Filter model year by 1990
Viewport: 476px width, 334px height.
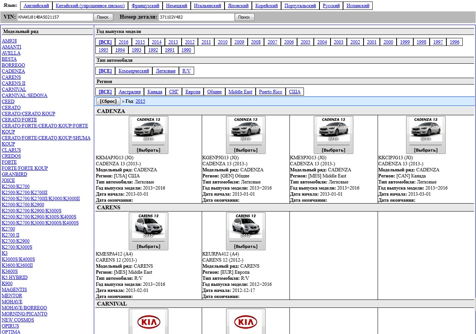(186, 50)
